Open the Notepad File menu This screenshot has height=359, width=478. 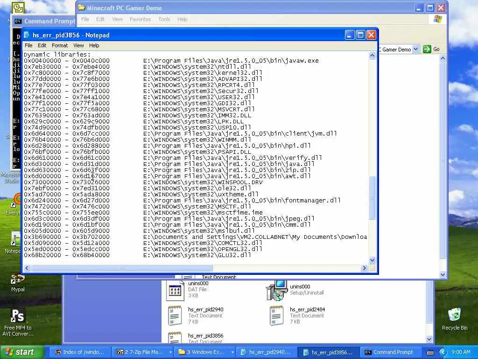pyautogui.click(x=28, y=45)
